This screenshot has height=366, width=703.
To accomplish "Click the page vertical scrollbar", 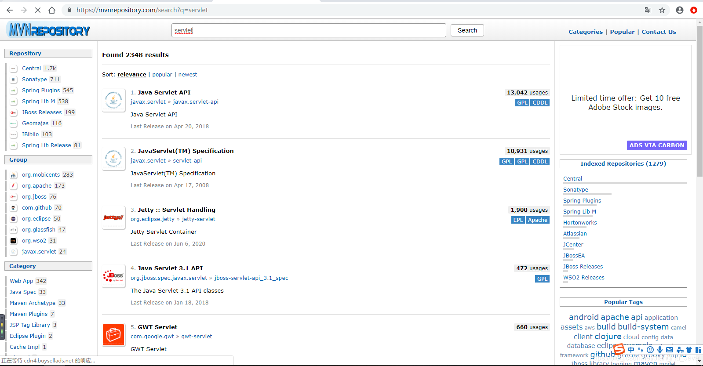I will pos(699,101).
